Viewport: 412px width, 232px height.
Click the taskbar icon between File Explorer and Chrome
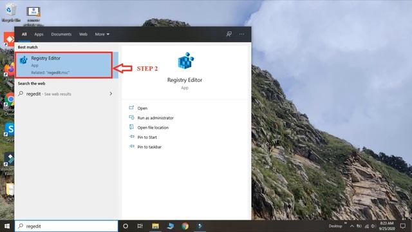(170, 226)
